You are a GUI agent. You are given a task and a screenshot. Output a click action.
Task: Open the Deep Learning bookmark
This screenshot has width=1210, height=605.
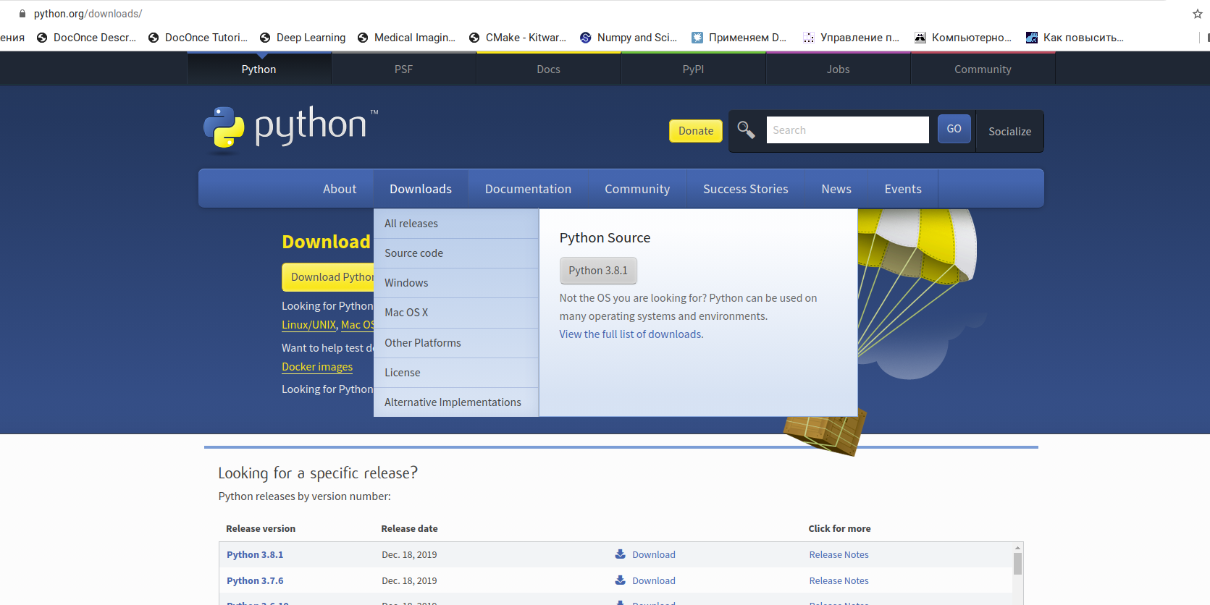303,38
